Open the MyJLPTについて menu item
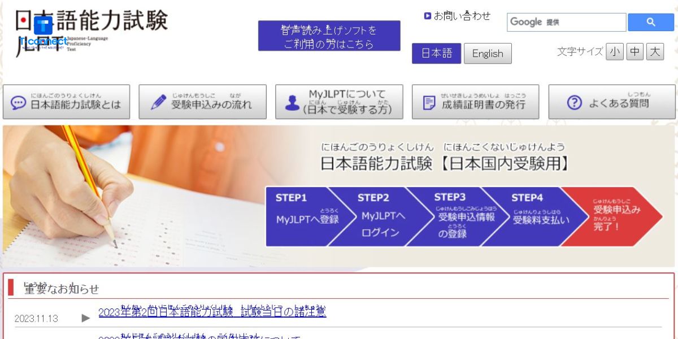The image size is (678, 339). click(x=339, y=102)
